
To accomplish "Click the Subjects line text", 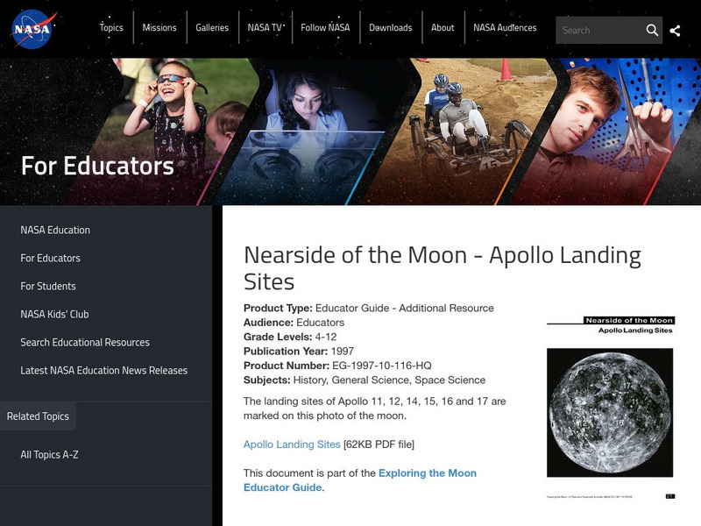I will [x=365, y=380].
